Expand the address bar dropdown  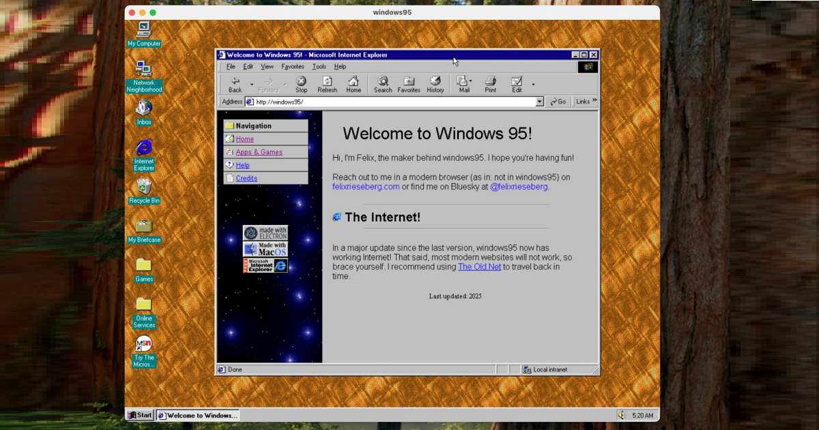click(x=539, y=102)
